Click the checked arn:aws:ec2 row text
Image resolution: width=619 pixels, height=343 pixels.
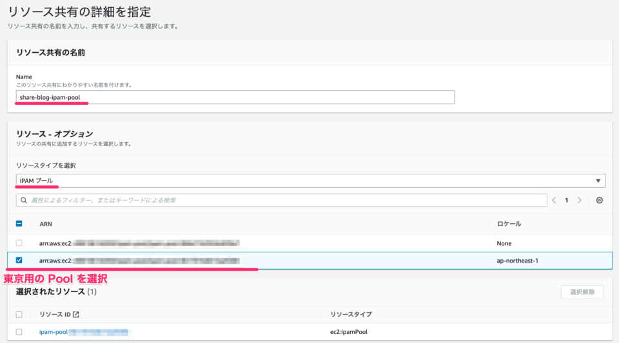tap(139, 260)
